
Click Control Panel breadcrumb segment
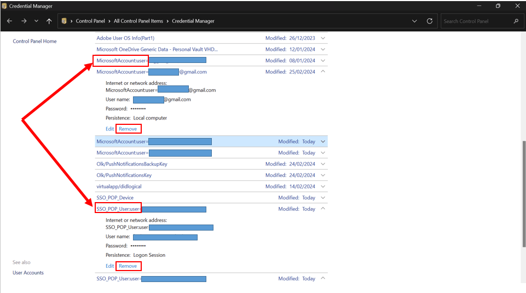[x=90, y=21]
